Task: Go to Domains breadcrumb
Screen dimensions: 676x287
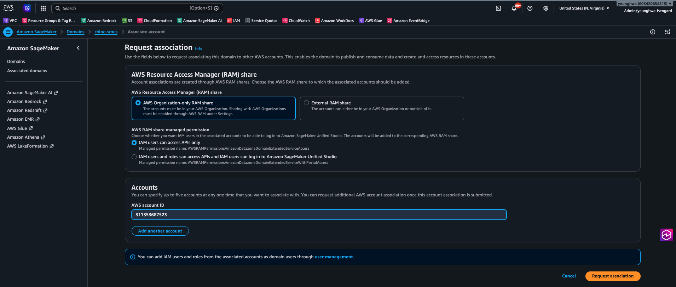Action: pos(75,32)
